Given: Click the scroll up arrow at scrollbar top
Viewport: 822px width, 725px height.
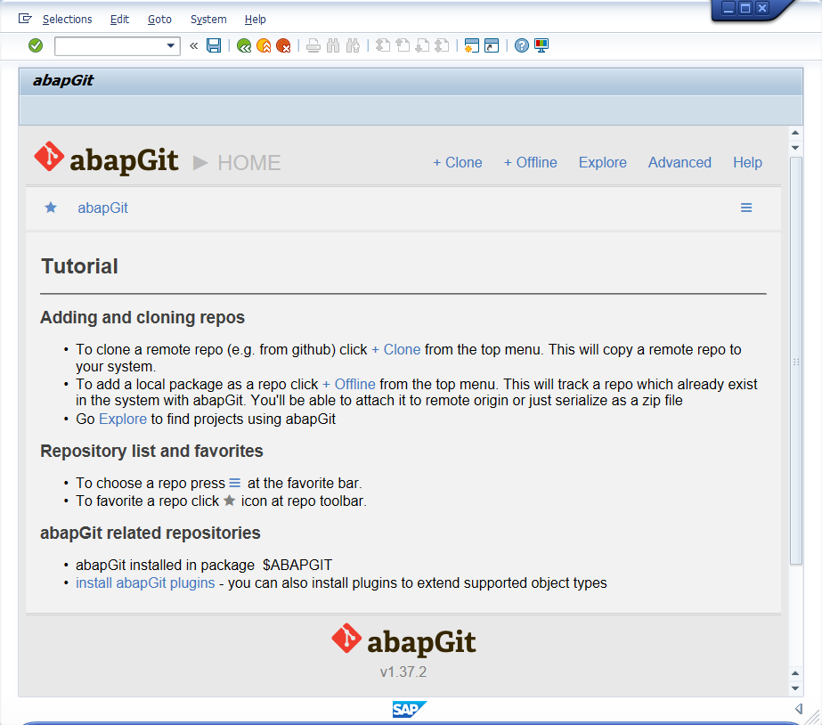Looking at the screenshot, I should tap(795, 133).
